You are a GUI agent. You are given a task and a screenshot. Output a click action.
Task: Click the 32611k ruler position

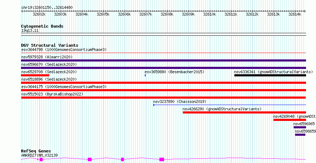(231, 14)
